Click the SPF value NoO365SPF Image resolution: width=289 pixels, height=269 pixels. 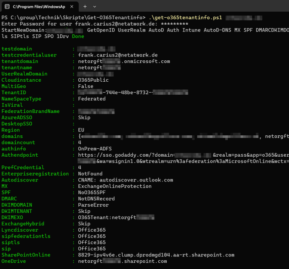pyautogui.click(x=92, y=192)
